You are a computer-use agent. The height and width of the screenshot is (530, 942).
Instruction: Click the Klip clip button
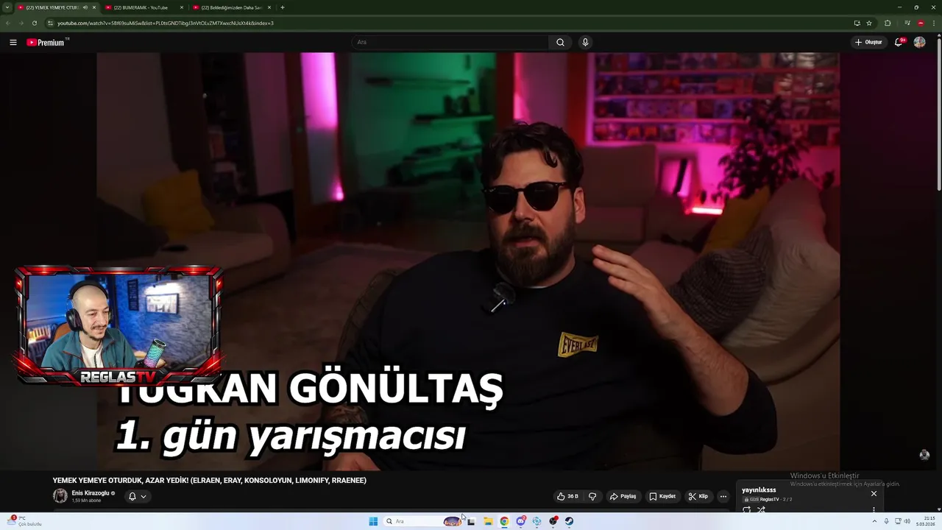click(x=698, y=496)
